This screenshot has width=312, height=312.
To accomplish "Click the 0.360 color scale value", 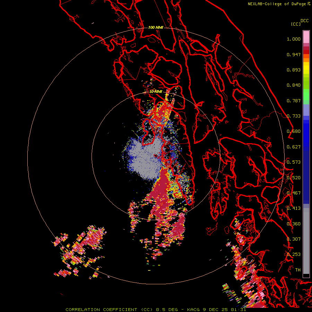I will tap(294, 224).
